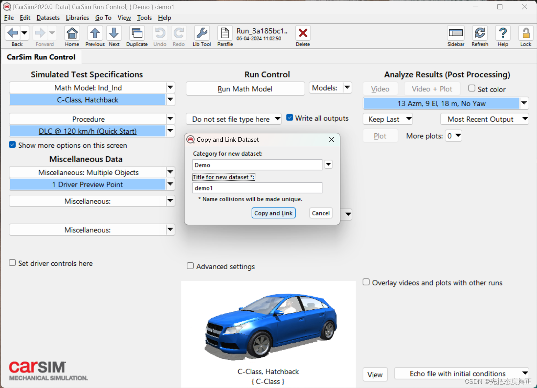The width and height of the screenshot is (537, 388).
Task: Open the DLC @ 120 km/h (Quick Start) link
Action: point(88,131)
